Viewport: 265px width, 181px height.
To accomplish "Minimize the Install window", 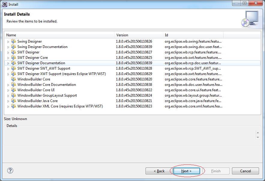I will click(236, 3).
